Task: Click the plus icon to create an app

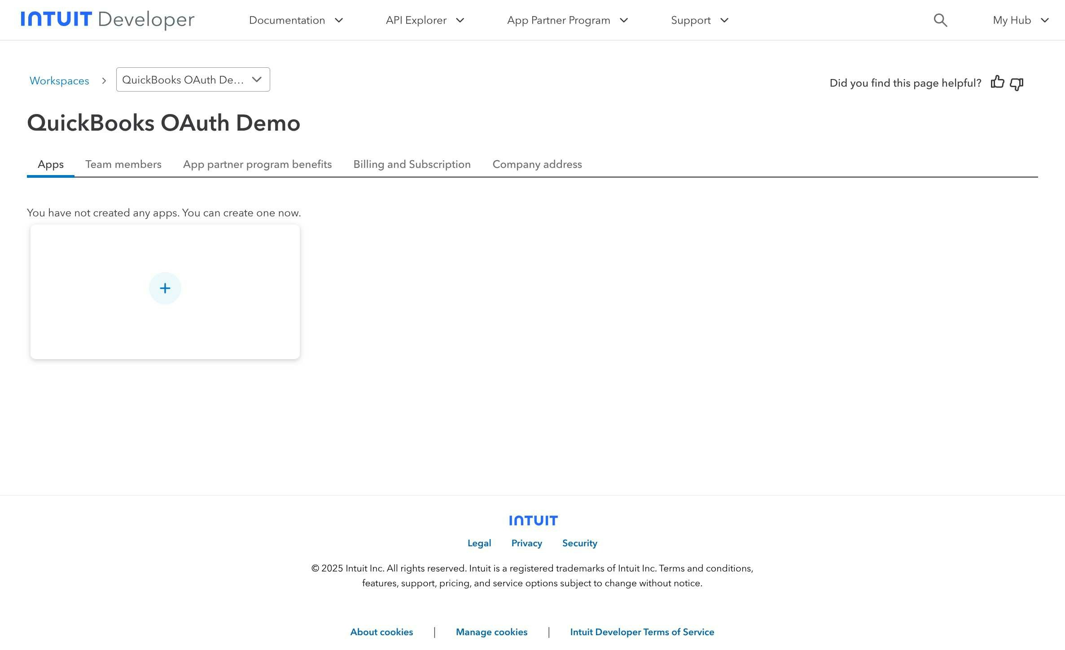Action: tap(165, 288)
